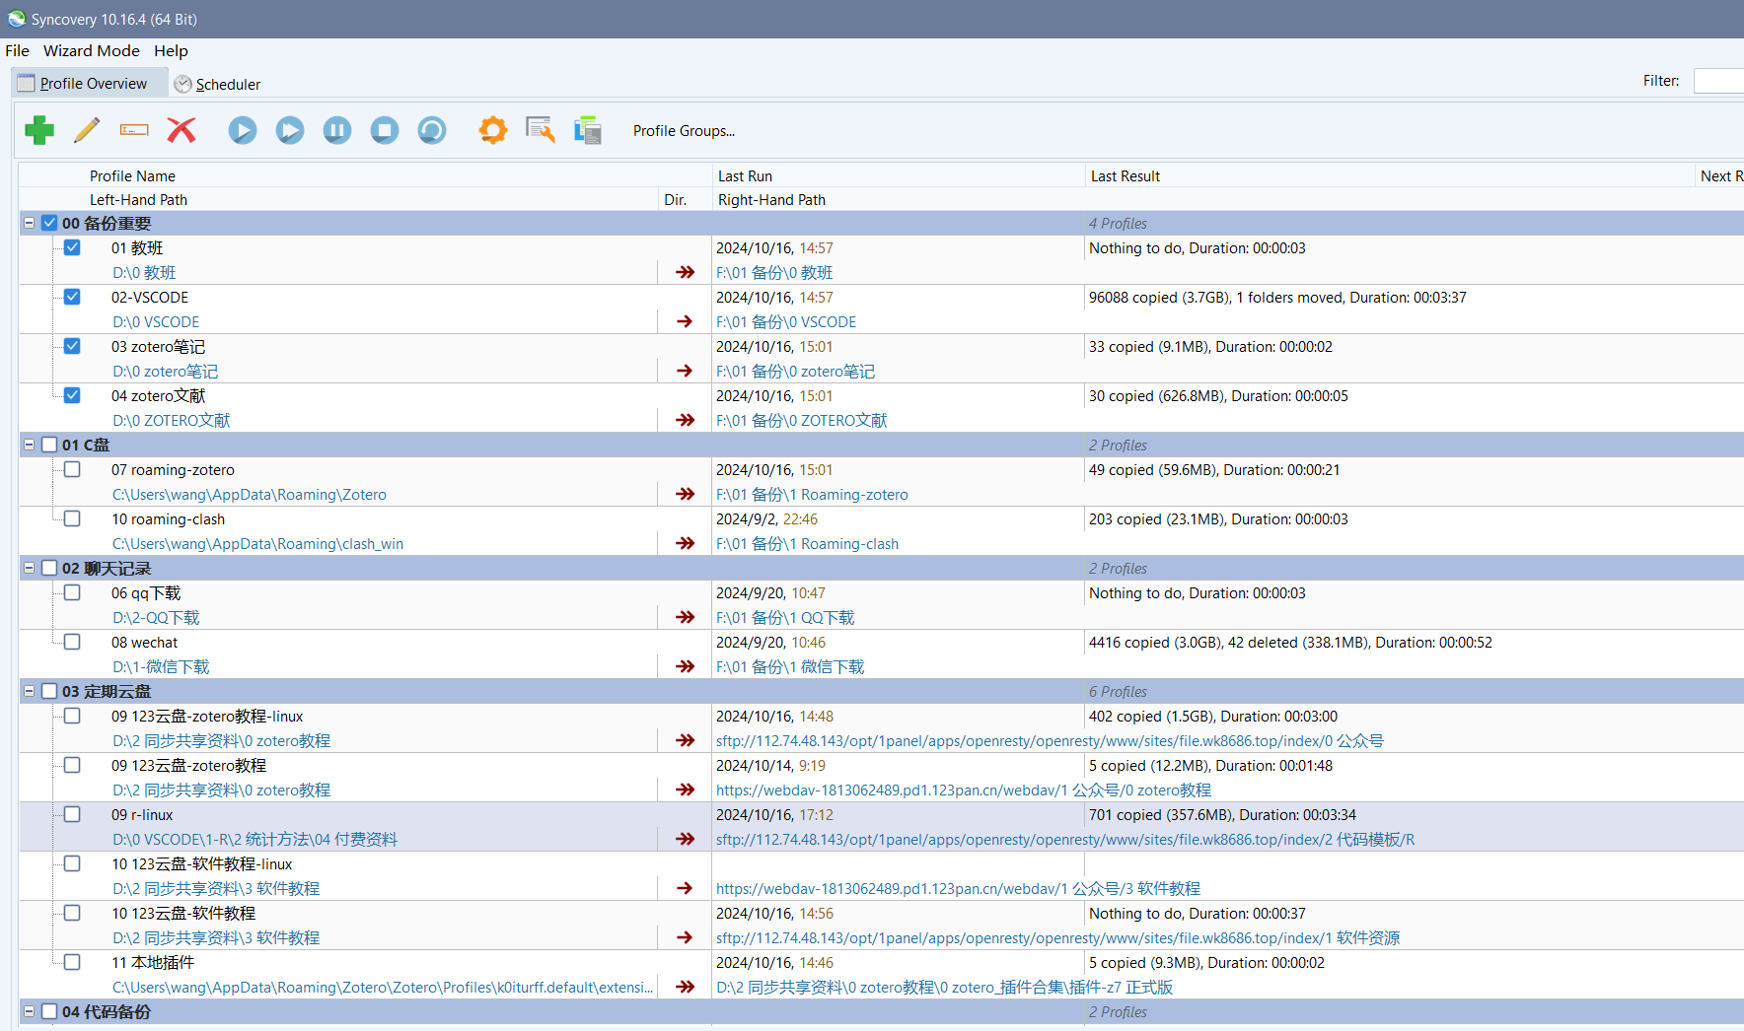Click into the Filter input field
The image size is (1744, 1031).
(x=1718, y=81)
